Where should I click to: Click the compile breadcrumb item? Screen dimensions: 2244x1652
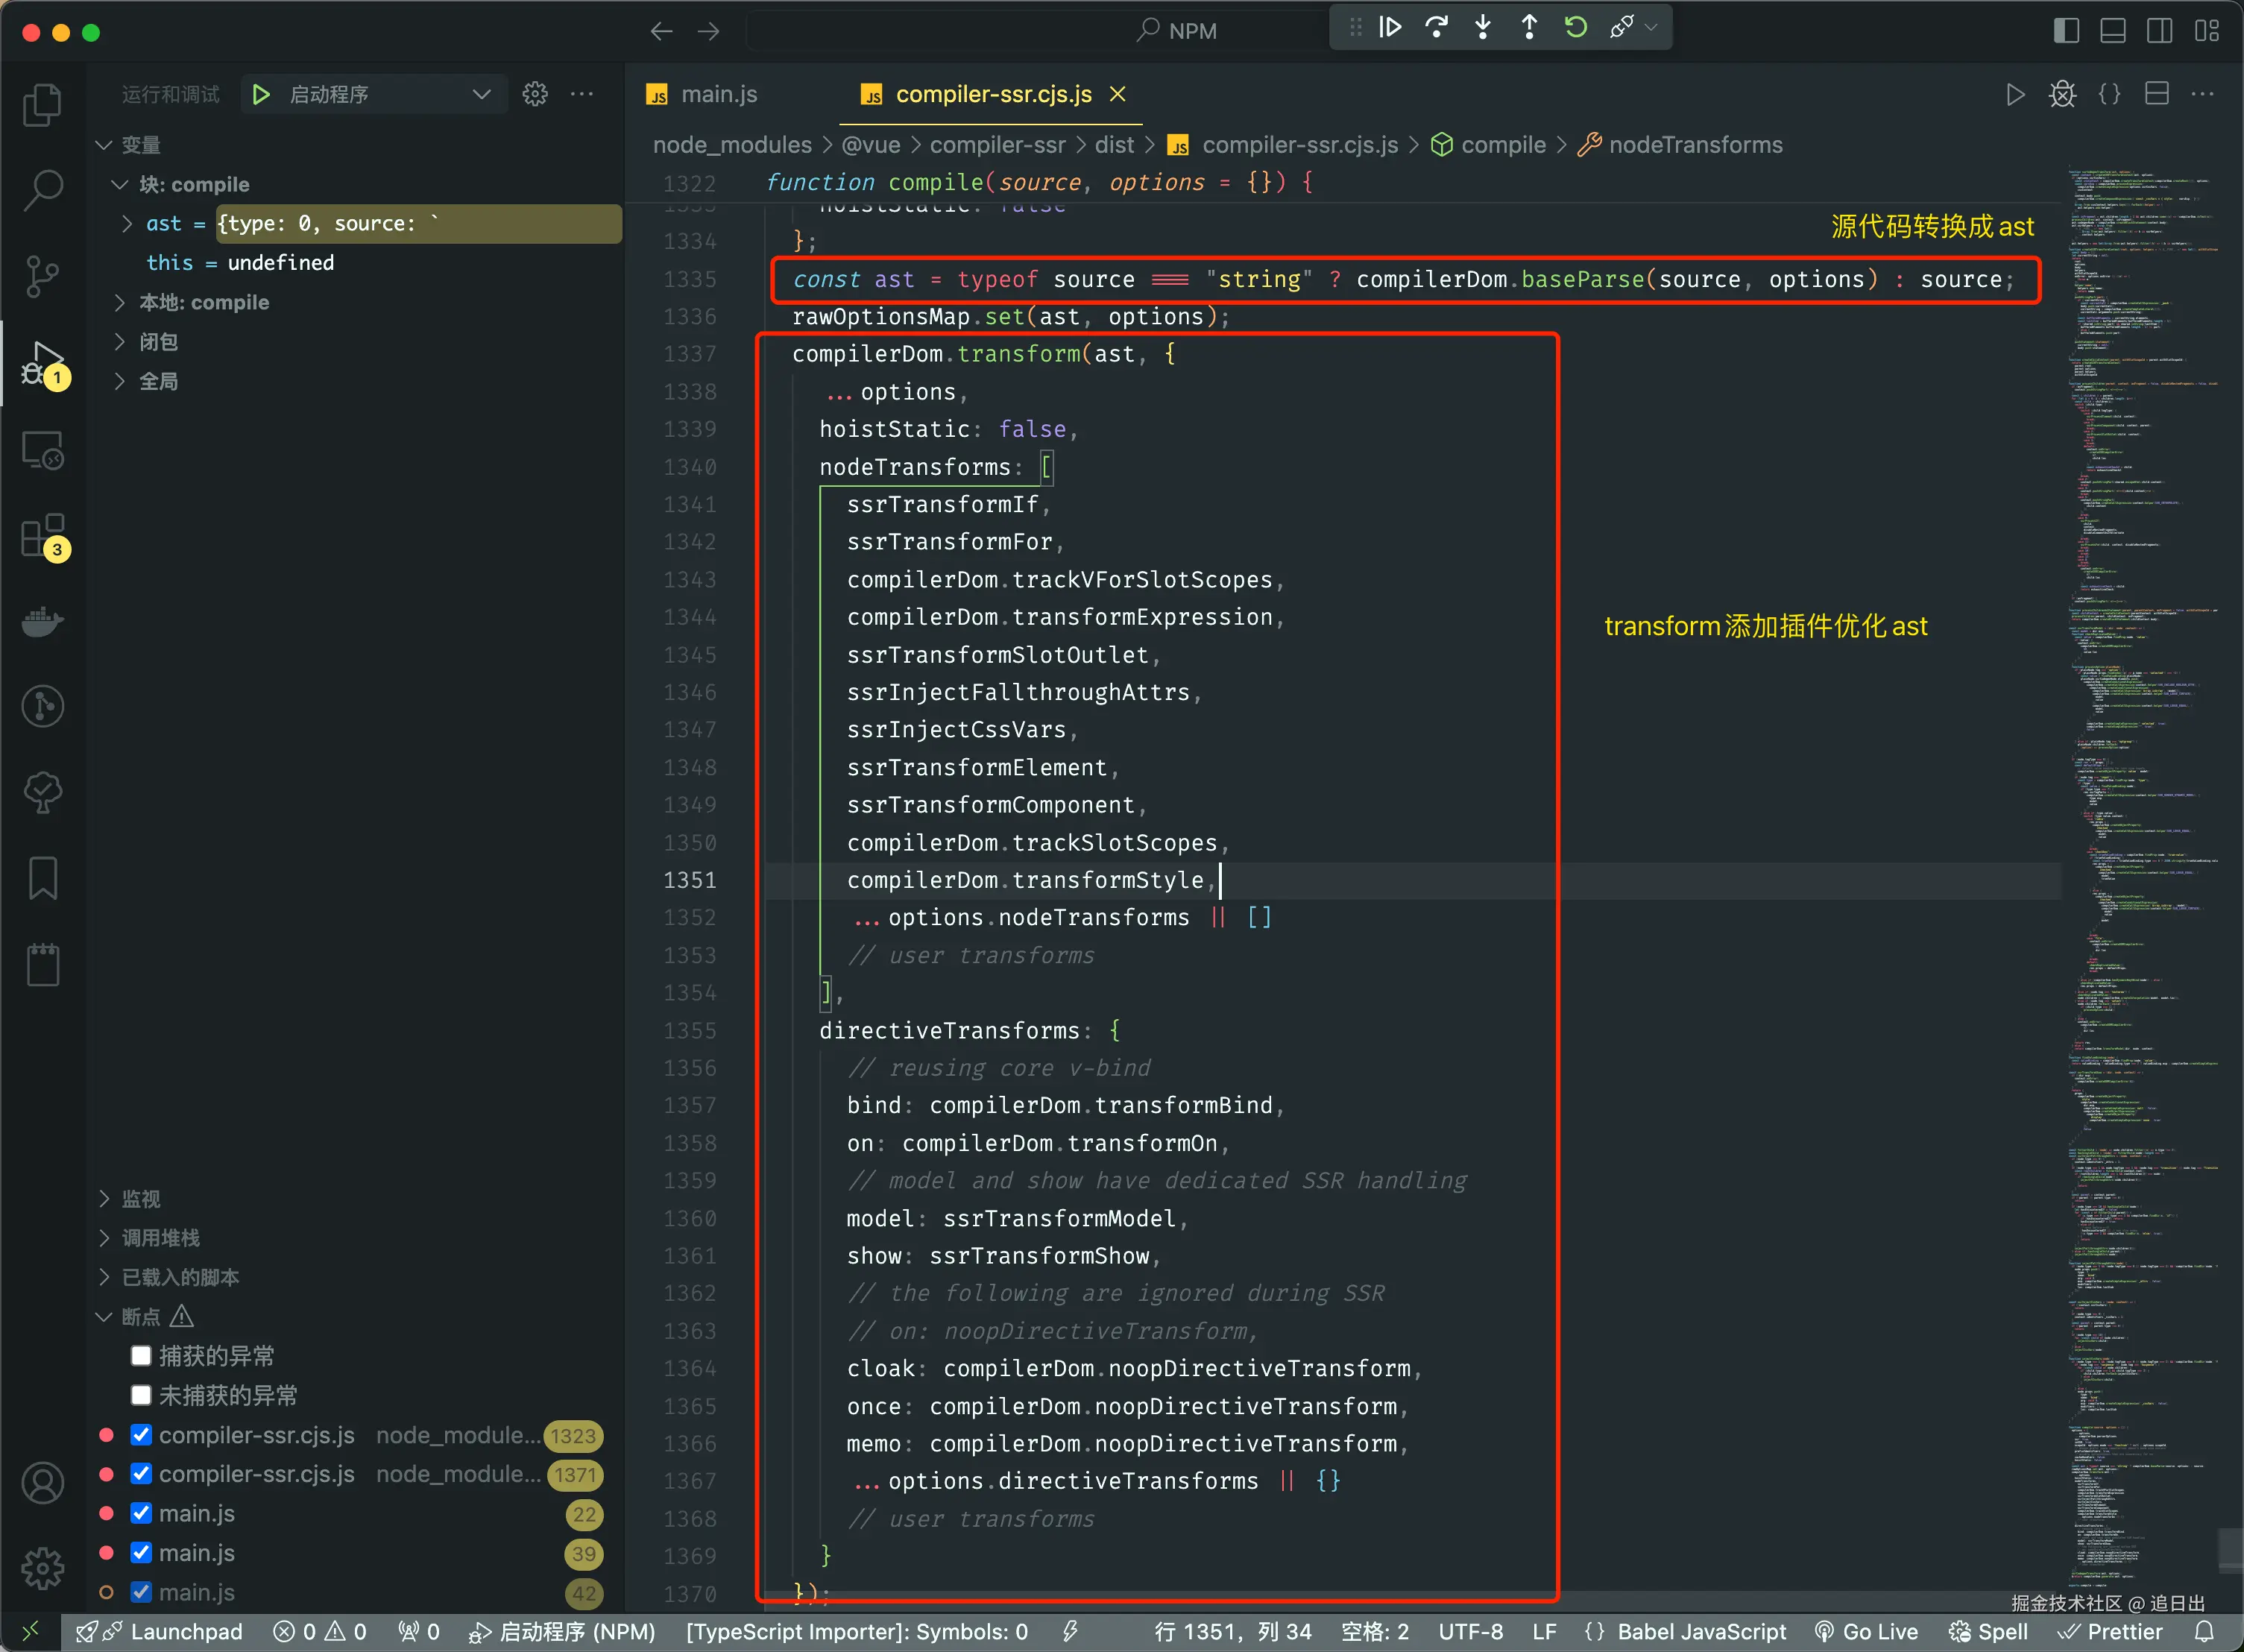[x=1502, y=145]
